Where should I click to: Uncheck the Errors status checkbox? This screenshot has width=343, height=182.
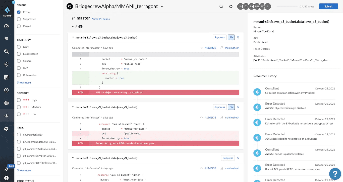click(19, 12)
